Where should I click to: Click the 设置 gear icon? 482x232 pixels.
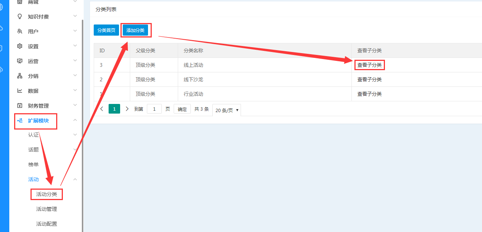(20, 46)
